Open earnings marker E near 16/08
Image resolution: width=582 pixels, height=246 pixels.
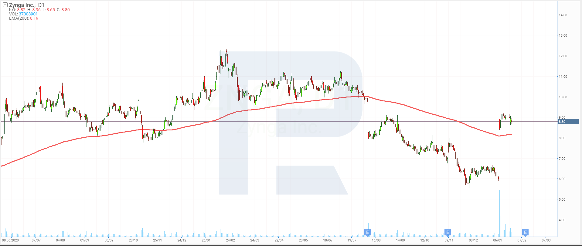367,232
